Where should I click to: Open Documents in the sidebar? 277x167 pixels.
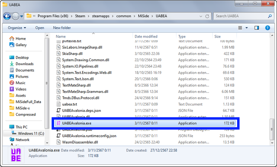[22, 70]
